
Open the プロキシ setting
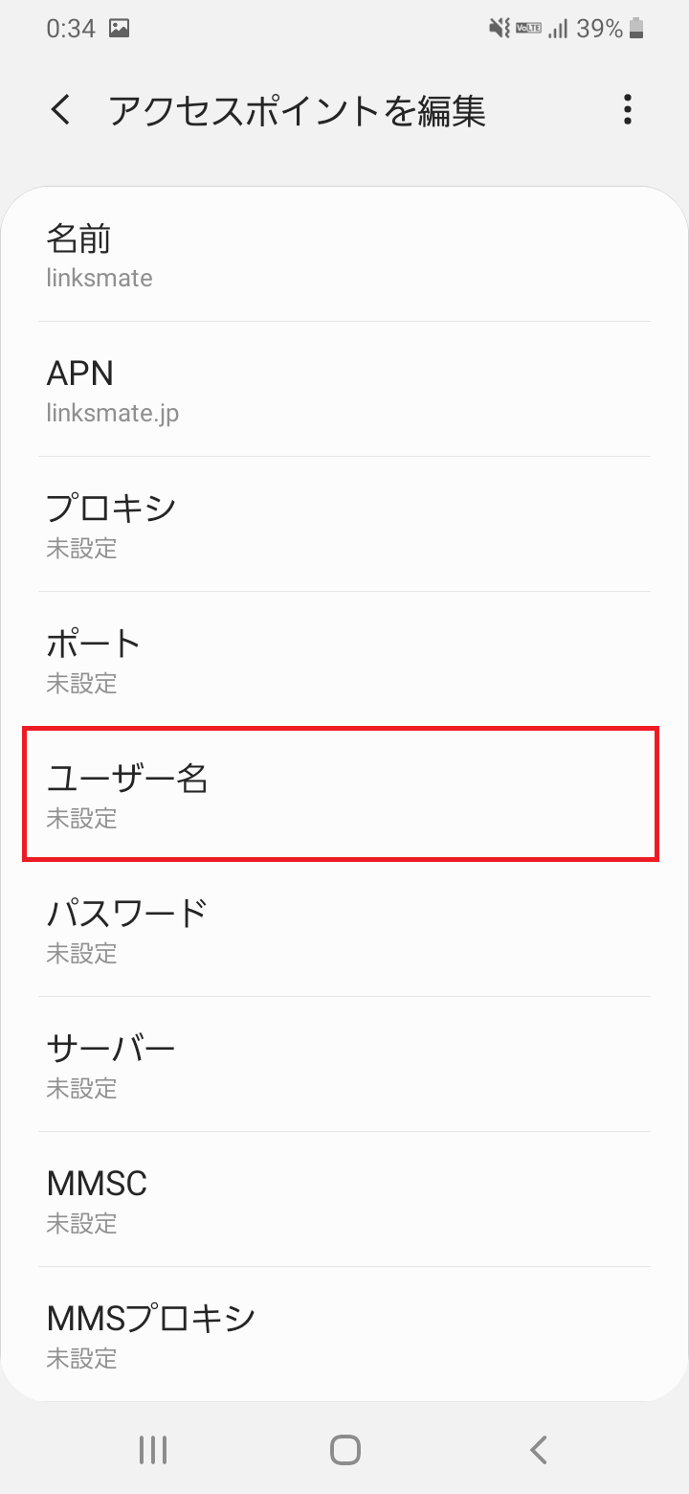[344, 524]
